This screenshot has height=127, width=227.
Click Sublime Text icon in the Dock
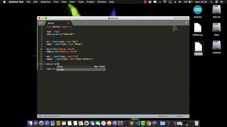132,123
